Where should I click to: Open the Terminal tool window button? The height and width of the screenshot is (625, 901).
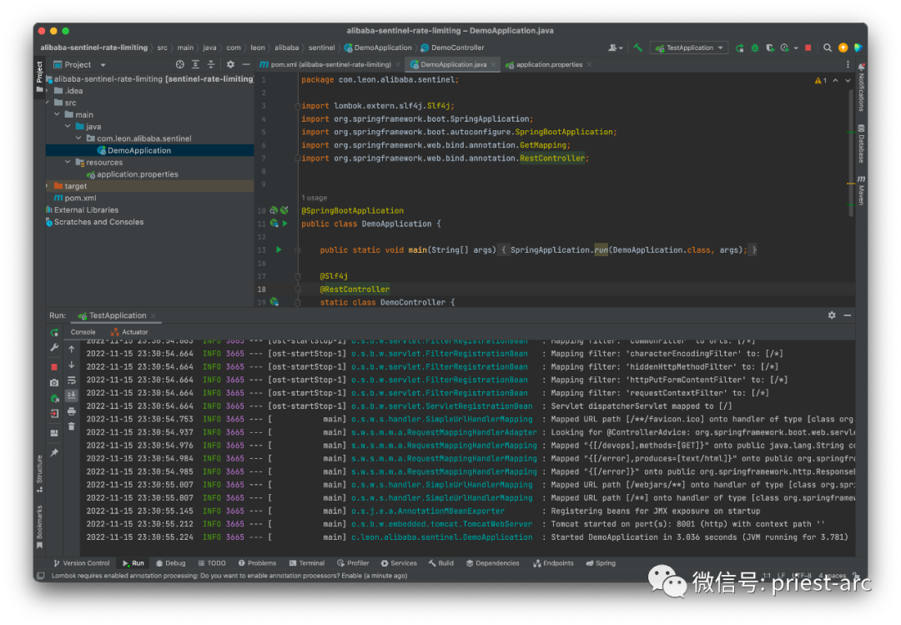point(306,563)
